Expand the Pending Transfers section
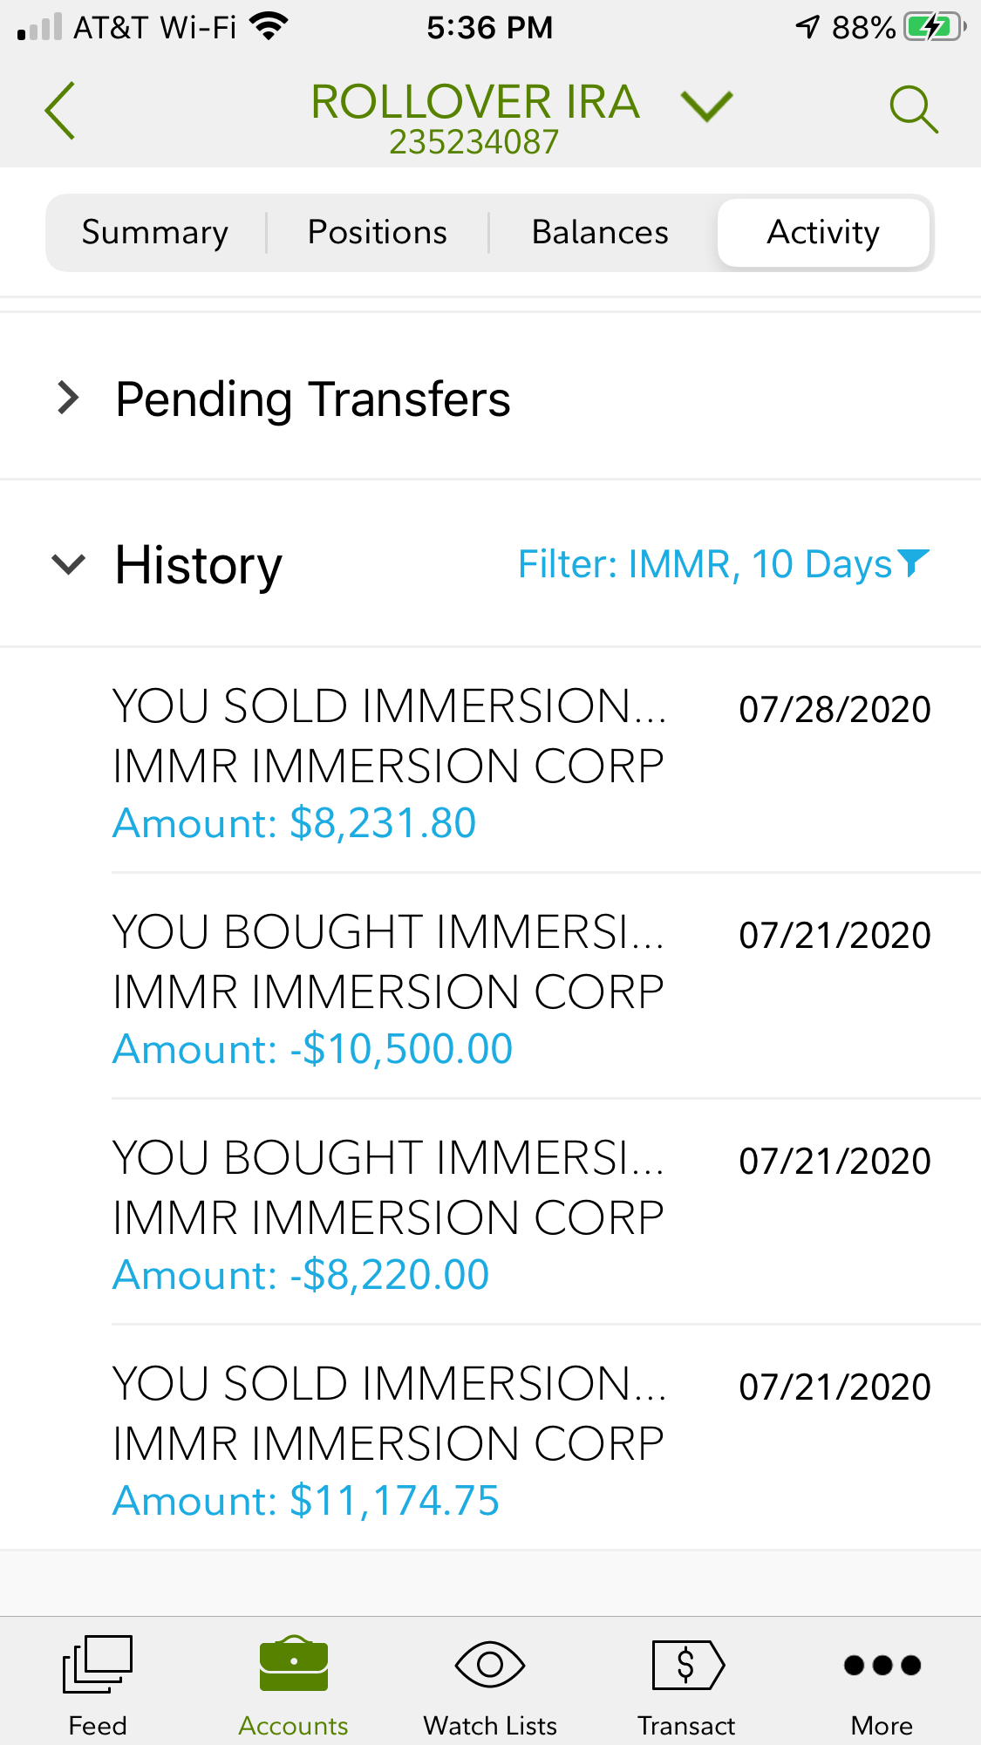 coord(68,398)
